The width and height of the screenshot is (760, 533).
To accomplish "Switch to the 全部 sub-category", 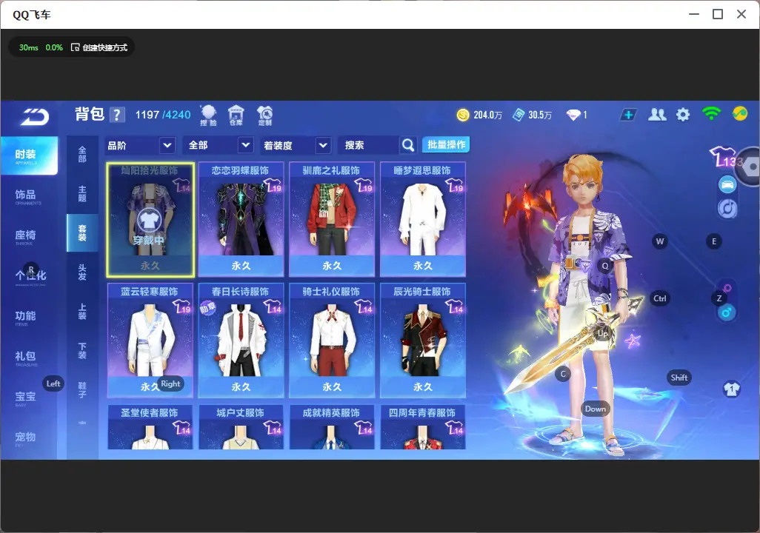I will [x=82, y=155].
